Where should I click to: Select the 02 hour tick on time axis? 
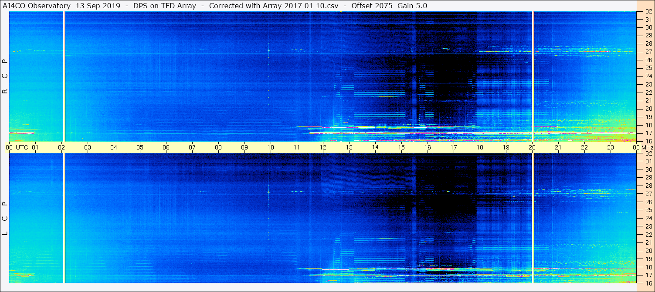pyautogui.click(x=61, y=147)
